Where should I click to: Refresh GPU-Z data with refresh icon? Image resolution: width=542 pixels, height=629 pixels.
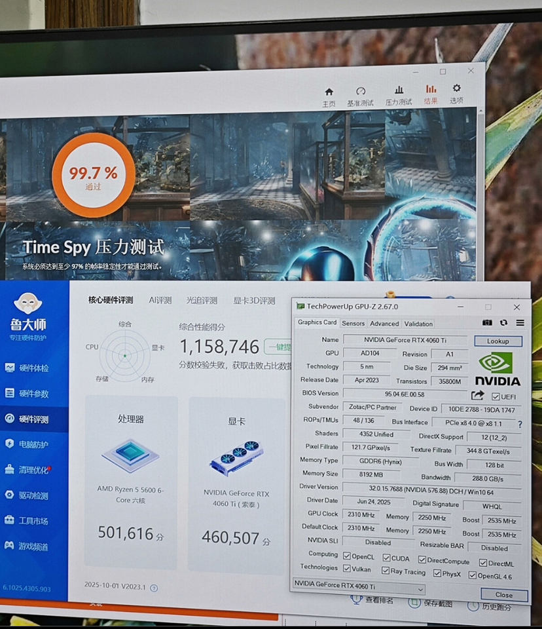pos(503,322)
